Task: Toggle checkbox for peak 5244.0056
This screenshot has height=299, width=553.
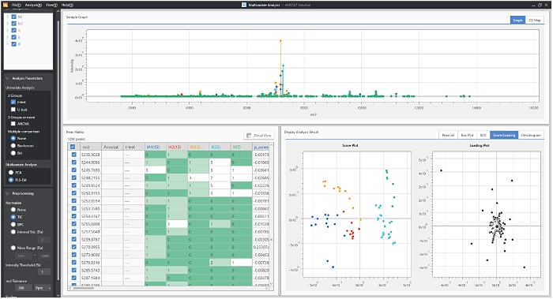Action: [x=73, y=163]
